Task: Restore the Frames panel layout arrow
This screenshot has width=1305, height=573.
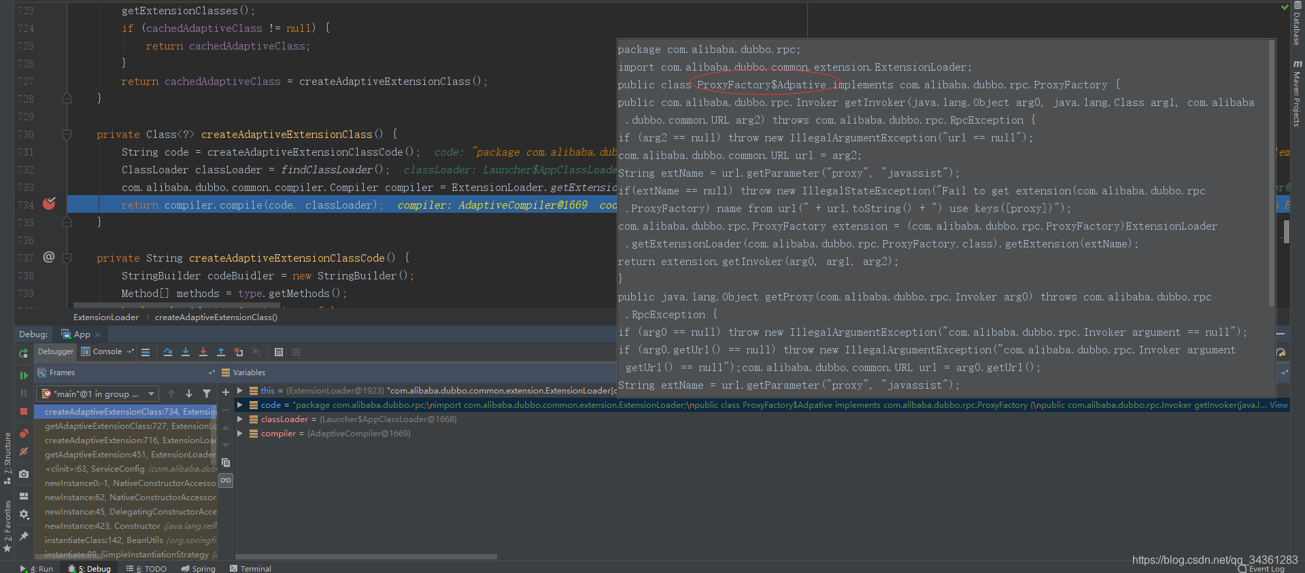Action: 211,372
